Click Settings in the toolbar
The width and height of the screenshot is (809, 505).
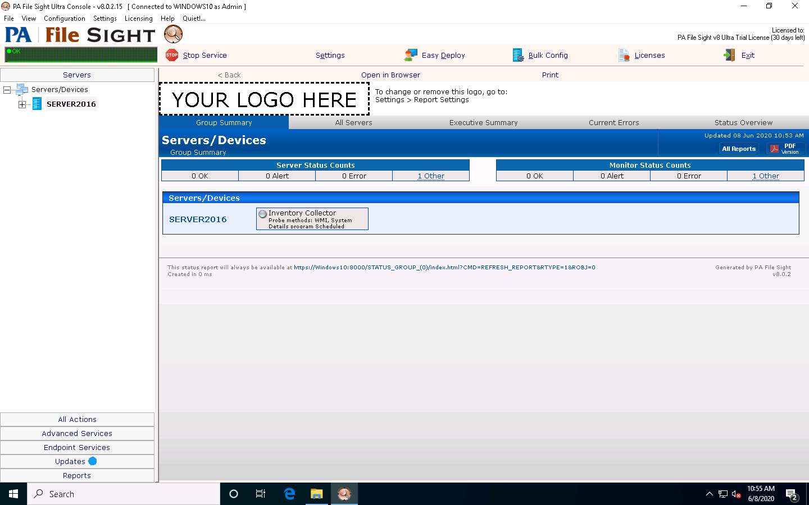(330, 56)
